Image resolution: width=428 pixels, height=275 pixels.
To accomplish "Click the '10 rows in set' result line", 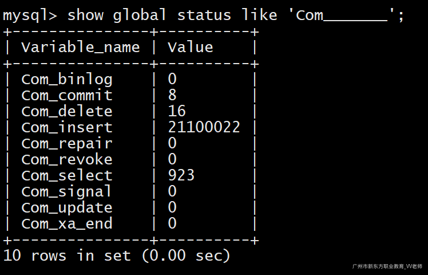I will click(117, 256).
